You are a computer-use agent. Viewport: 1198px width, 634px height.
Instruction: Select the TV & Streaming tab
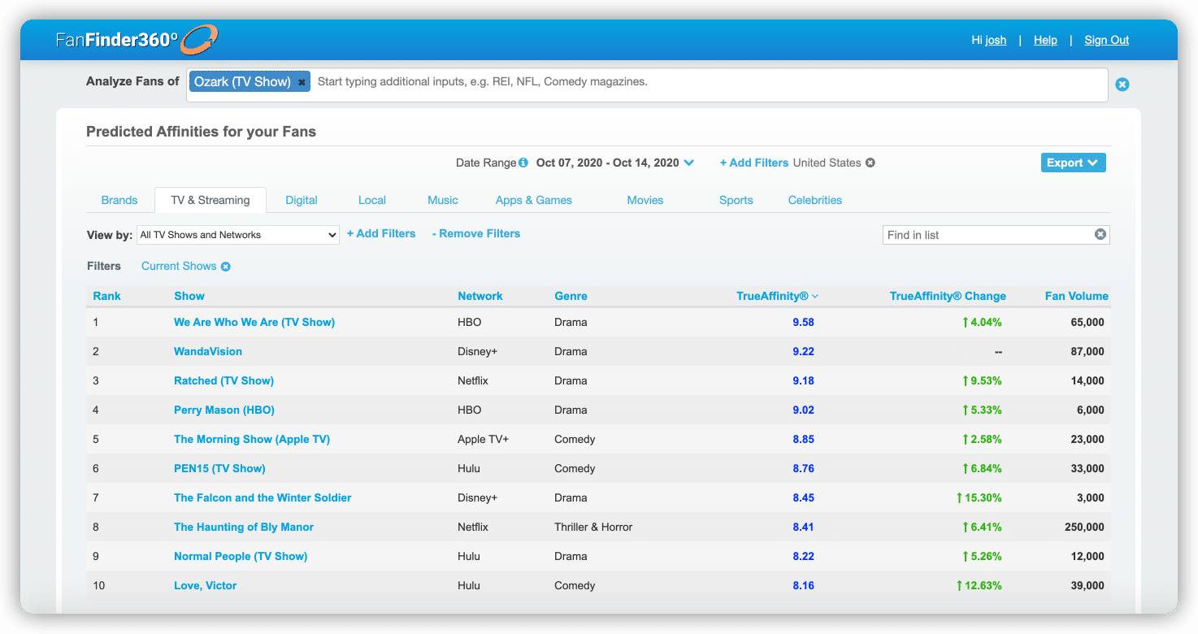click(x=210, y=200)
